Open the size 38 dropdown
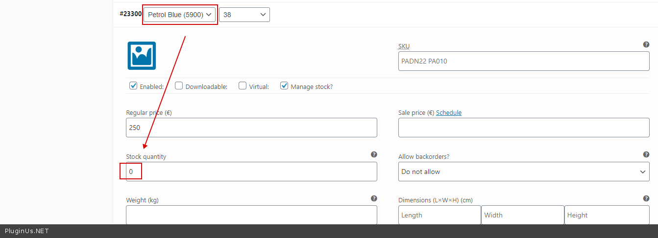The width and height of the screenshot is (658, 238). (244, 15)
